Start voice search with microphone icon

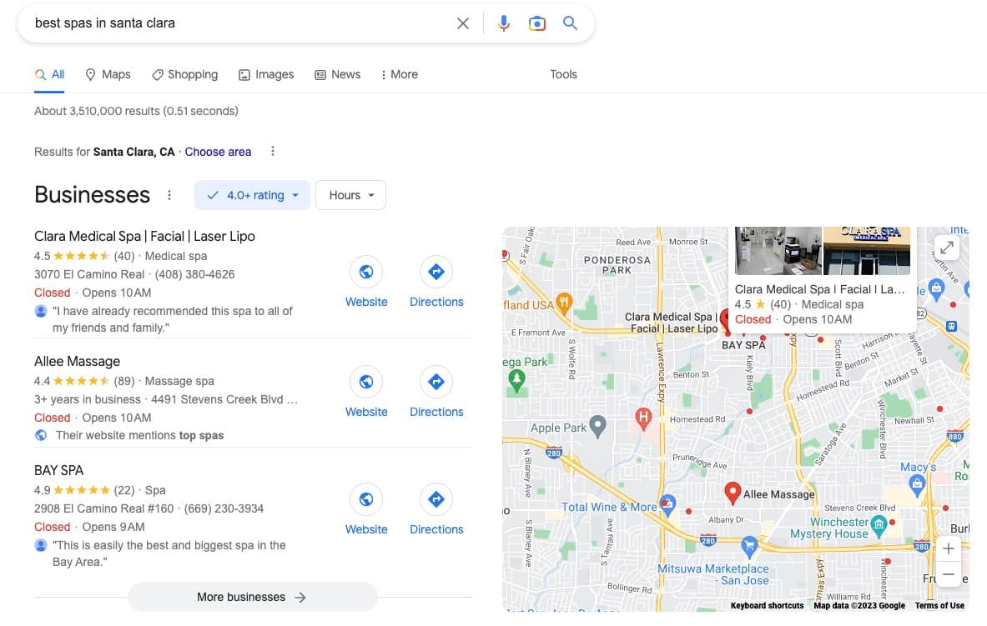(504, 23)
